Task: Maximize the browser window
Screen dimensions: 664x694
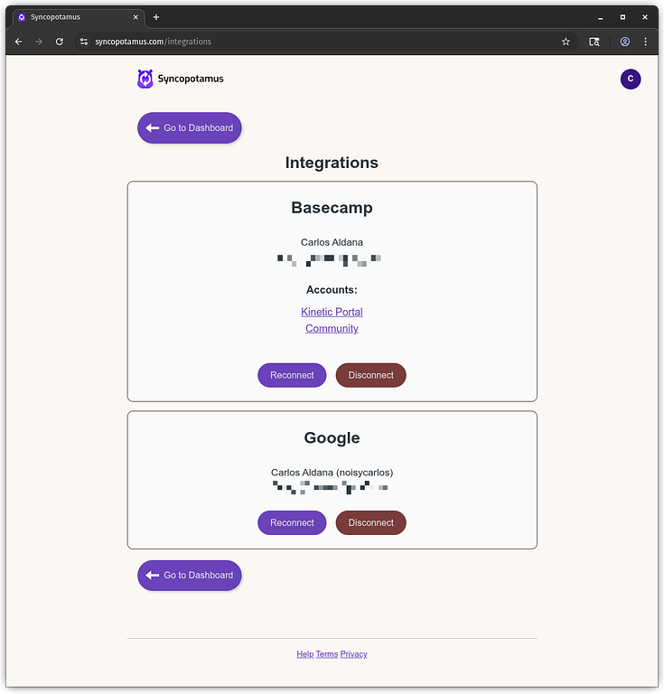Action: (x=622, y=17)
